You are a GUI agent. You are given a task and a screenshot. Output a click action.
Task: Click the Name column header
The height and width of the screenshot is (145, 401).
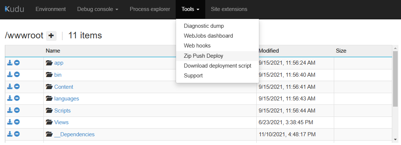pos(53,51)
